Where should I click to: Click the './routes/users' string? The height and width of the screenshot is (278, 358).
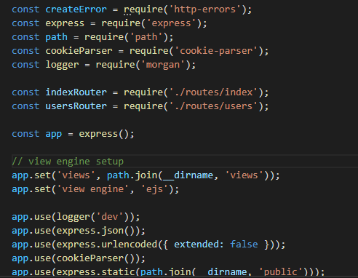click(x=213, y=106)
